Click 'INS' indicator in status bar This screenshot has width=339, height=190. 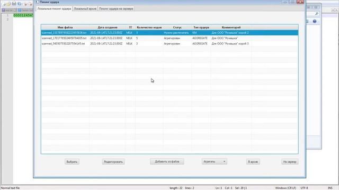(330, 188)
